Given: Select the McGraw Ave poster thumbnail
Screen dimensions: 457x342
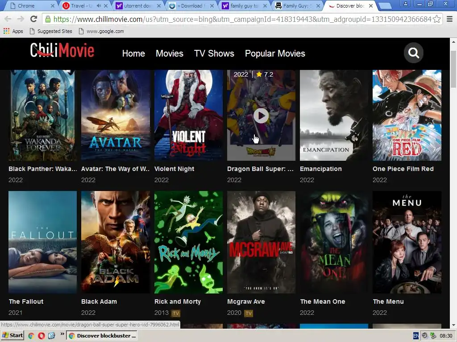Looking at the screenshot, I should pos(261,242).
